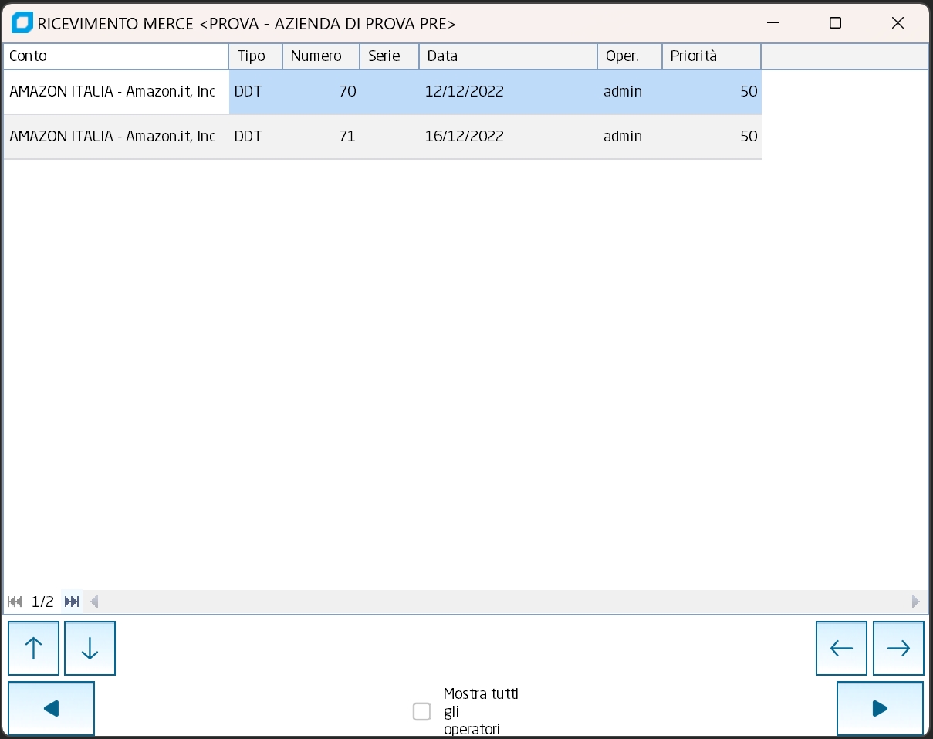933x739 pixels.
Task: Click the Data column header
Action: 509,56
